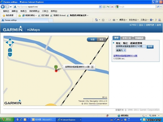Pan the map right with the arrow

[x=13, y=42]
